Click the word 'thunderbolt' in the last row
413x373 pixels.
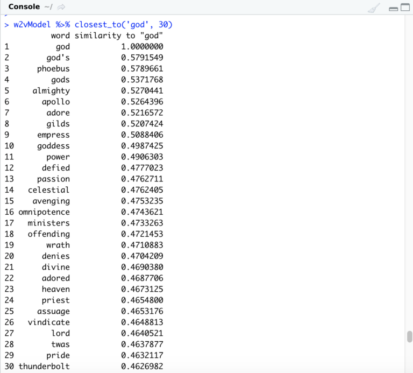tap(44, 367)
